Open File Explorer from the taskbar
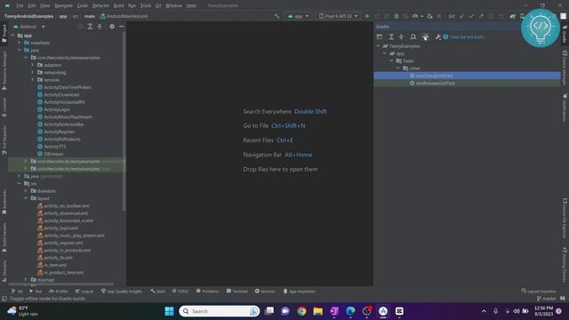Screen dimensions: 569x320 pyautogui.click(x=318, y=311)
